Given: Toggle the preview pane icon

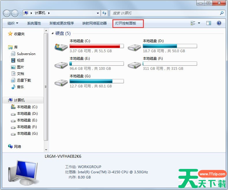Looking at the screenshot, I should [209, 23].
